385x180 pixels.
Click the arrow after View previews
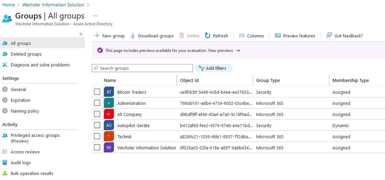tap(237, 50)
